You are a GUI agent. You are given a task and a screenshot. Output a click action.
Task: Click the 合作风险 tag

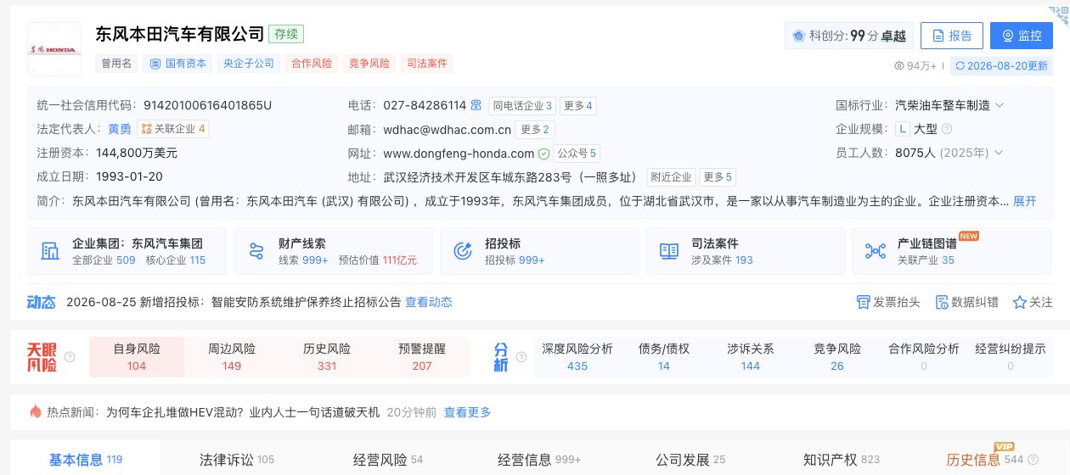click(x=312, y=64)
